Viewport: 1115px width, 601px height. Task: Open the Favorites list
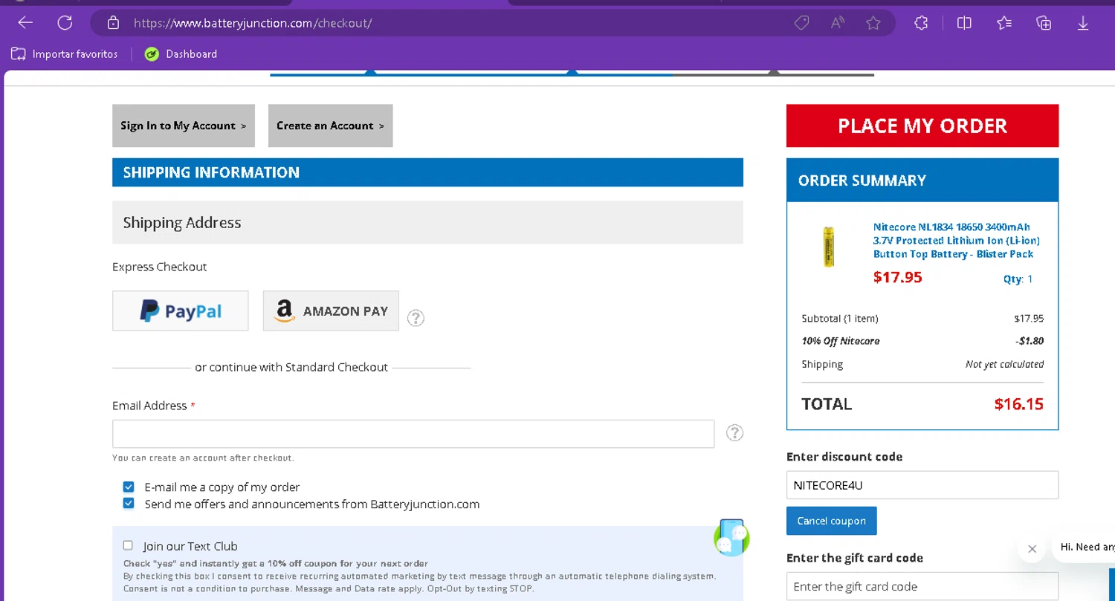pyautogui.click(x=1004, y=23)
